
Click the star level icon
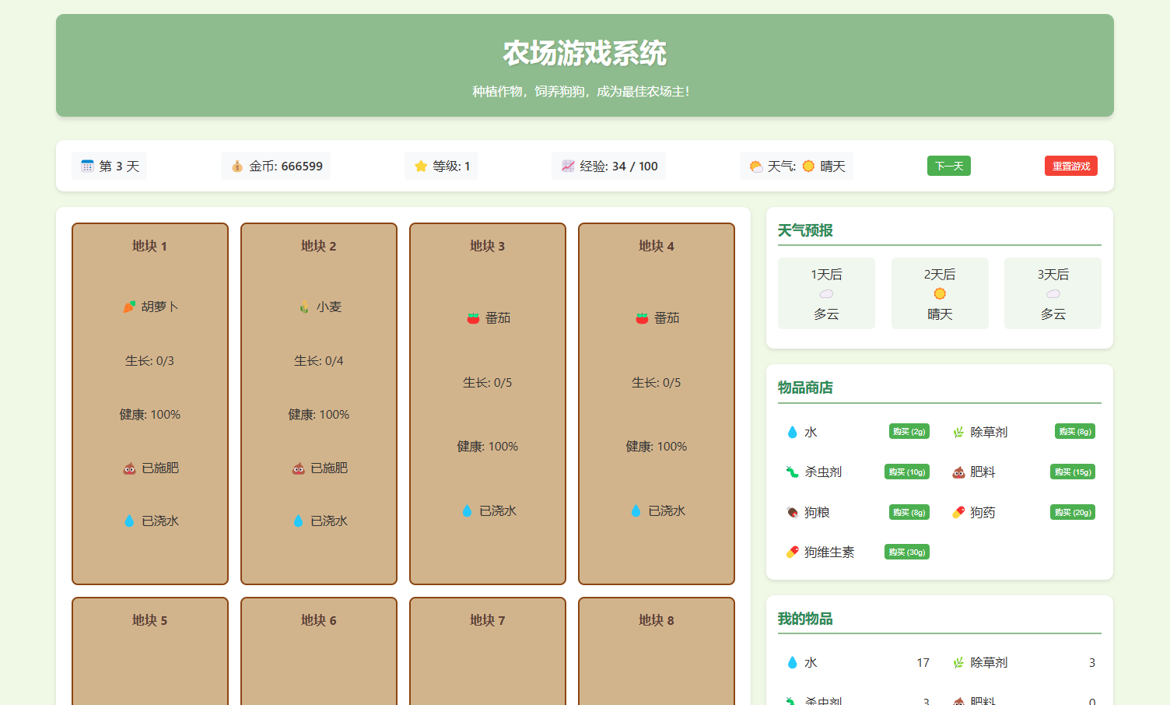coord(419,165)
